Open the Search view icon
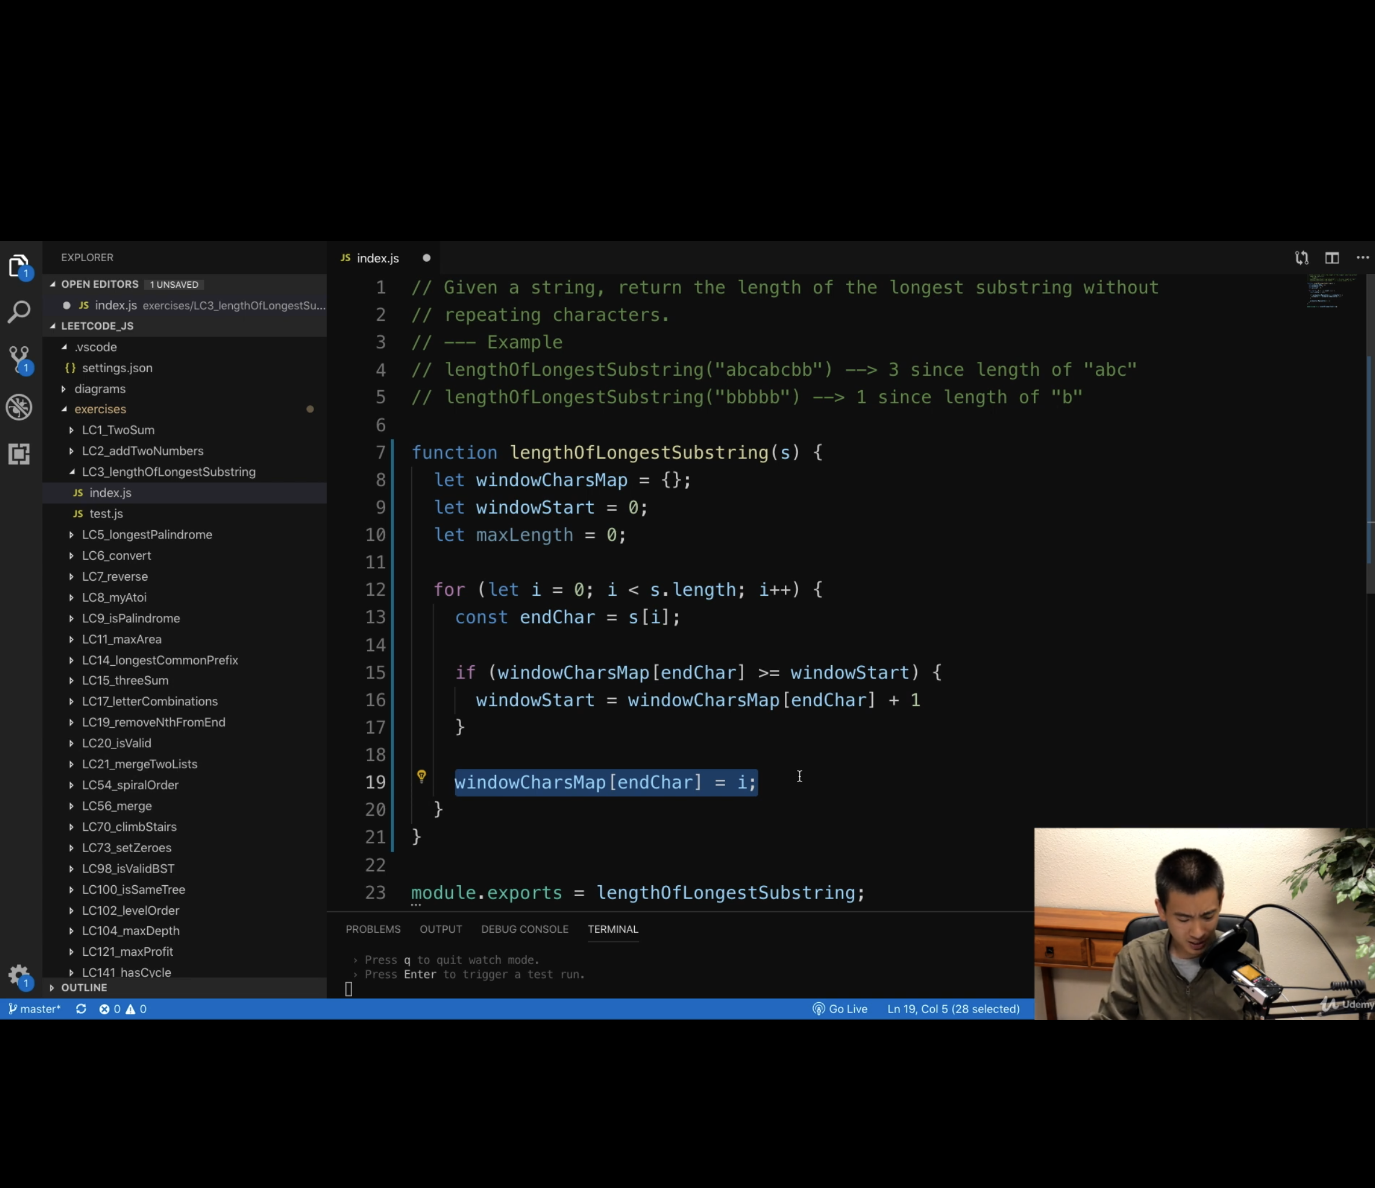 point(19,311)
